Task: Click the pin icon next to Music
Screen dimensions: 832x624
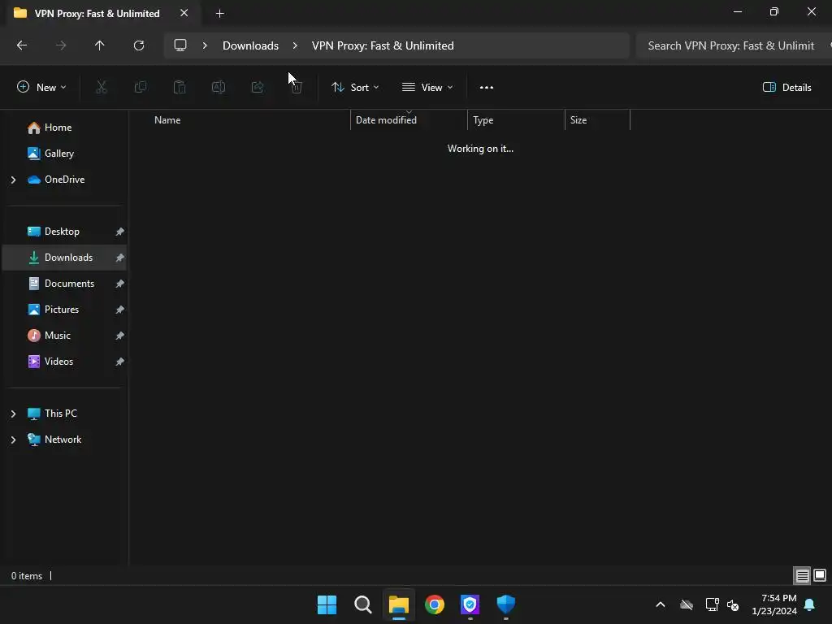Action: point(120,336)
